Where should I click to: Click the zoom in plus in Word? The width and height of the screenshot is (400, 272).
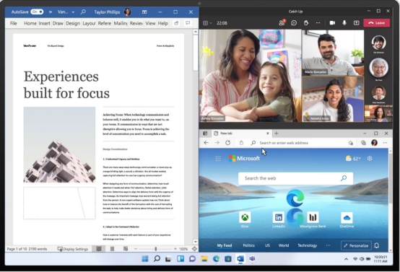tap(175, 249)
